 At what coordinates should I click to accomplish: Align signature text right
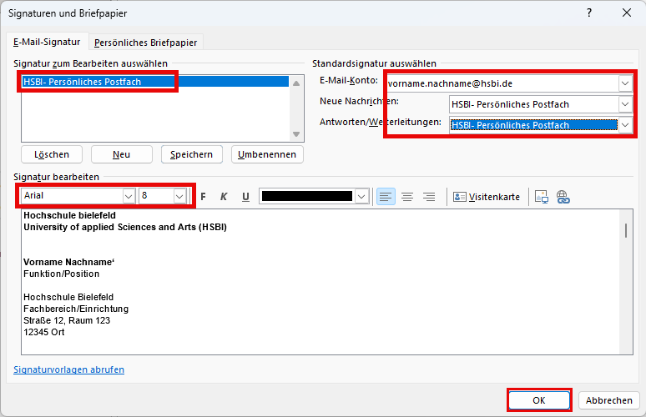pos(429,197)
